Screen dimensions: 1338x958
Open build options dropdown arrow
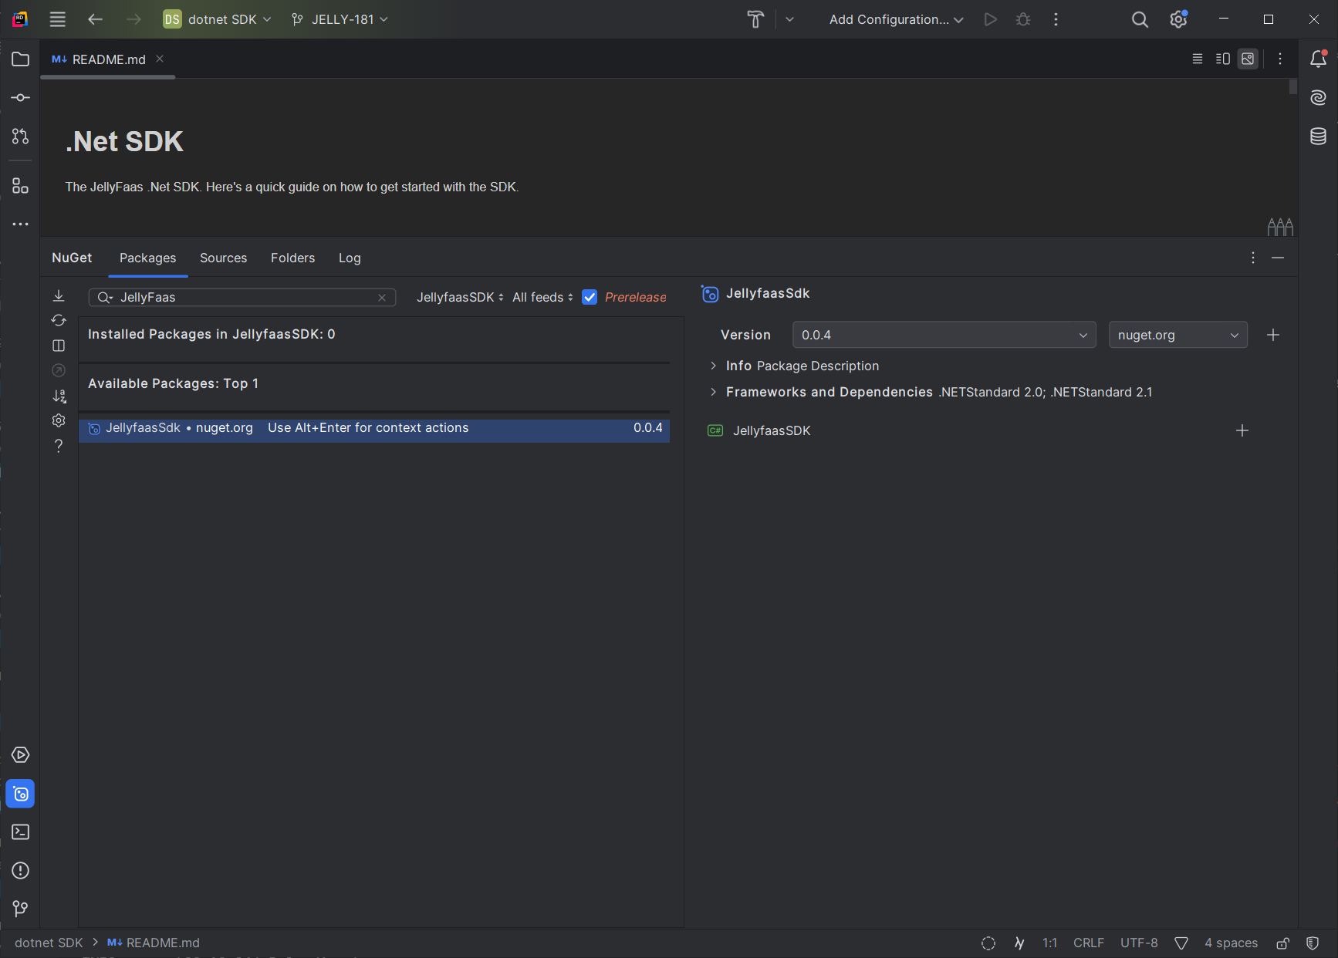[789, 19]
